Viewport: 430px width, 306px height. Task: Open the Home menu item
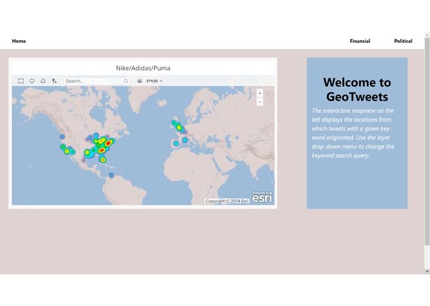[x=19, y=41]
